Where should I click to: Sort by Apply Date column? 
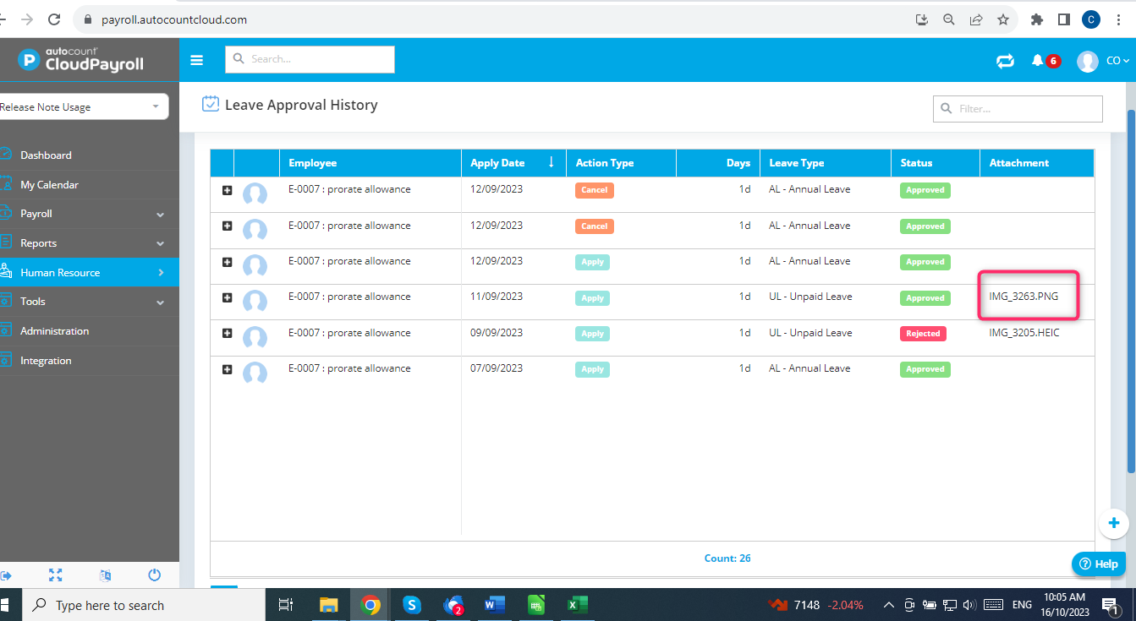pyautogui.click(x=513, y=163)
